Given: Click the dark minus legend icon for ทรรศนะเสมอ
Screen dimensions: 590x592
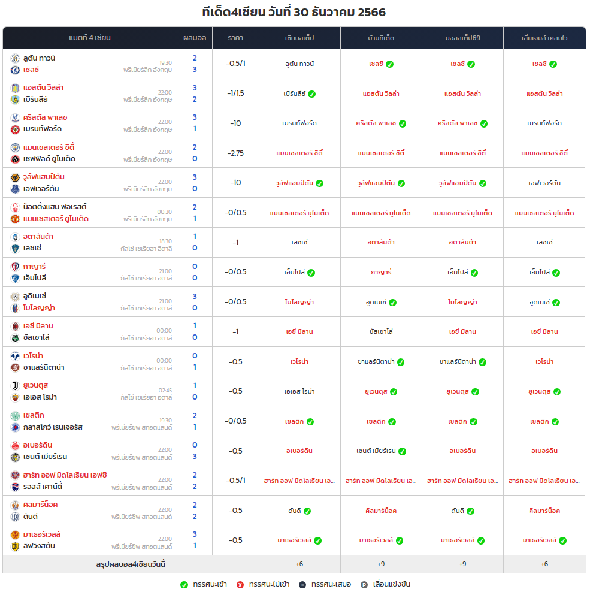Looking at the screenshot, I should point(302,584).
